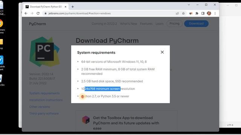The image size is (241, 135).
Task: Close the System requirements dialog
Action: click(x=162, y=52)
